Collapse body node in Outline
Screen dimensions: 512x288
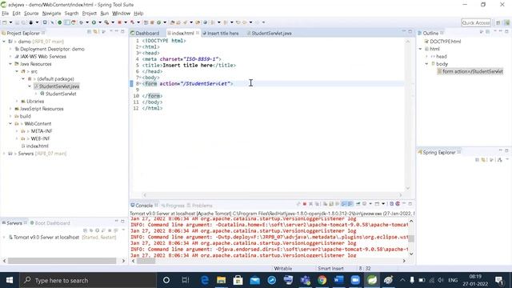426,64
